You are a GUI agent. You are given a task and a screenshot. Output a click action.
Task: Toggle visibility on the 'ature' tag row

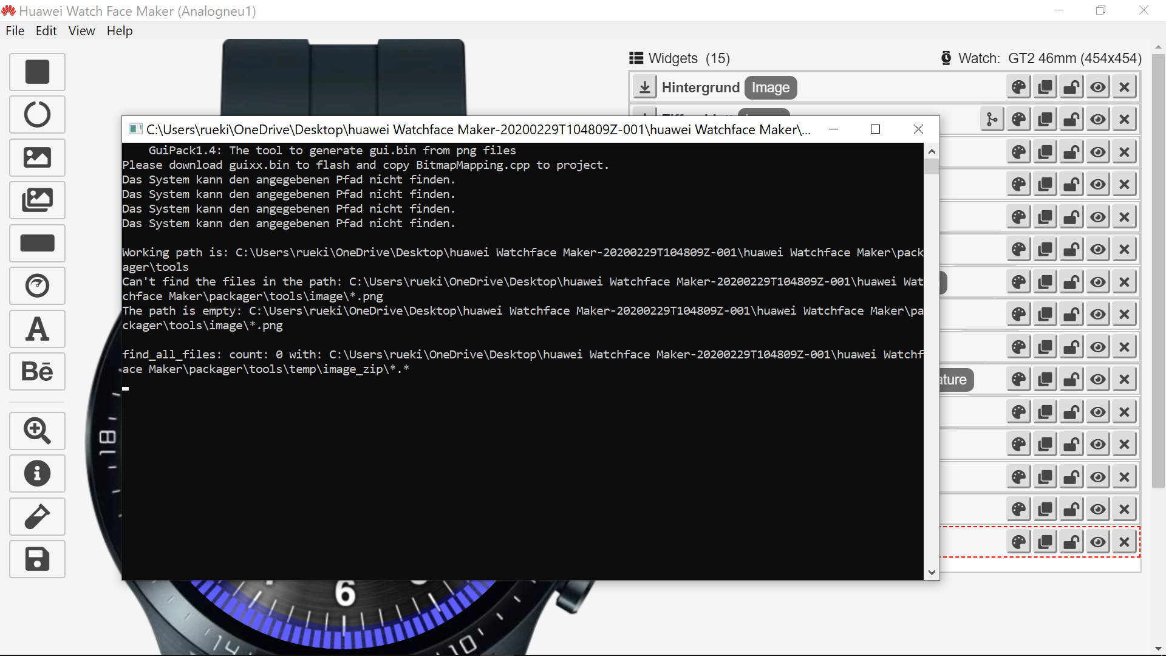point(1098,380)
